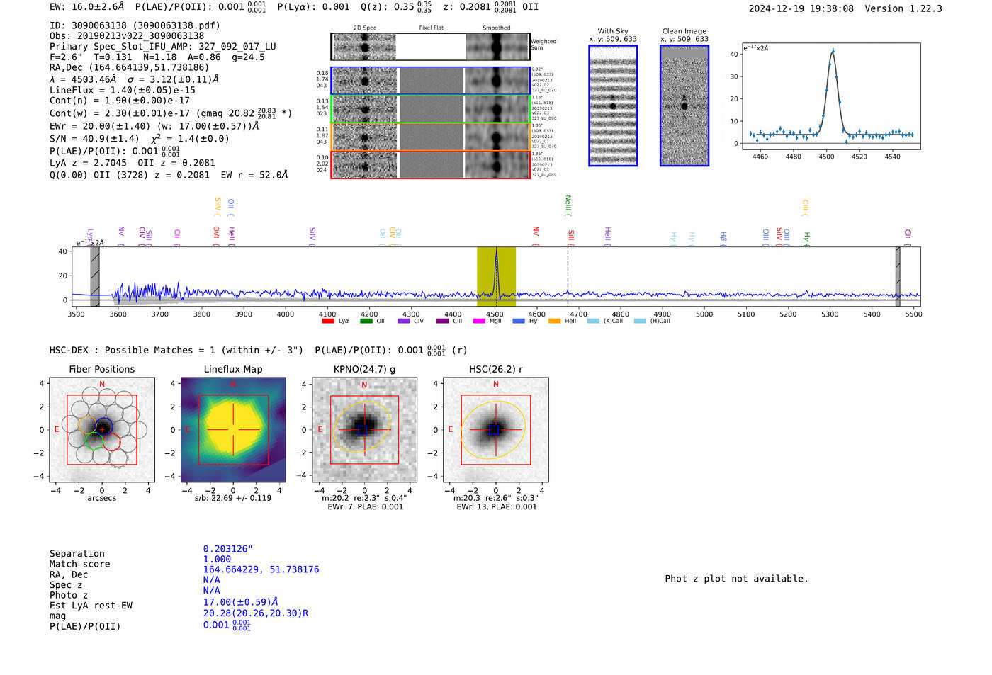The width and height of the screenshot is (992, 675).
Task: Click the blue match RA, Dec 164.664229
Action: (x=261, y=569)
